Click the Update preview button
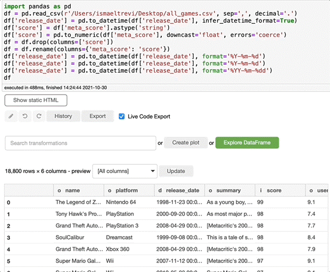The image size is (330, 272). point(176,171)
